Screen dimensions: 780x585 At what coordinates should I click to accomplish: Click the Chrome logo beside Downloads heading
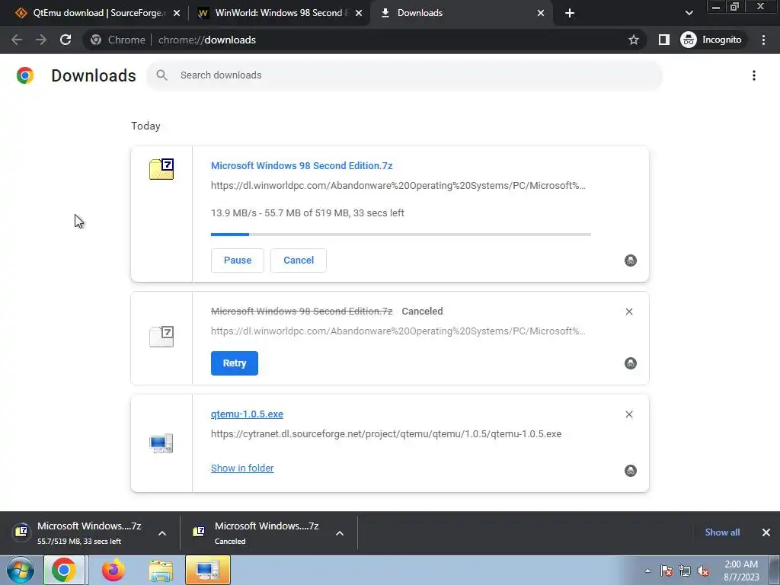tap(25, 75)
